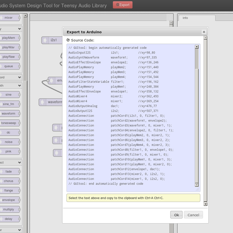Click inside the generated source code text area
This screenshot has height=233, width=233.
pos(130,116)
